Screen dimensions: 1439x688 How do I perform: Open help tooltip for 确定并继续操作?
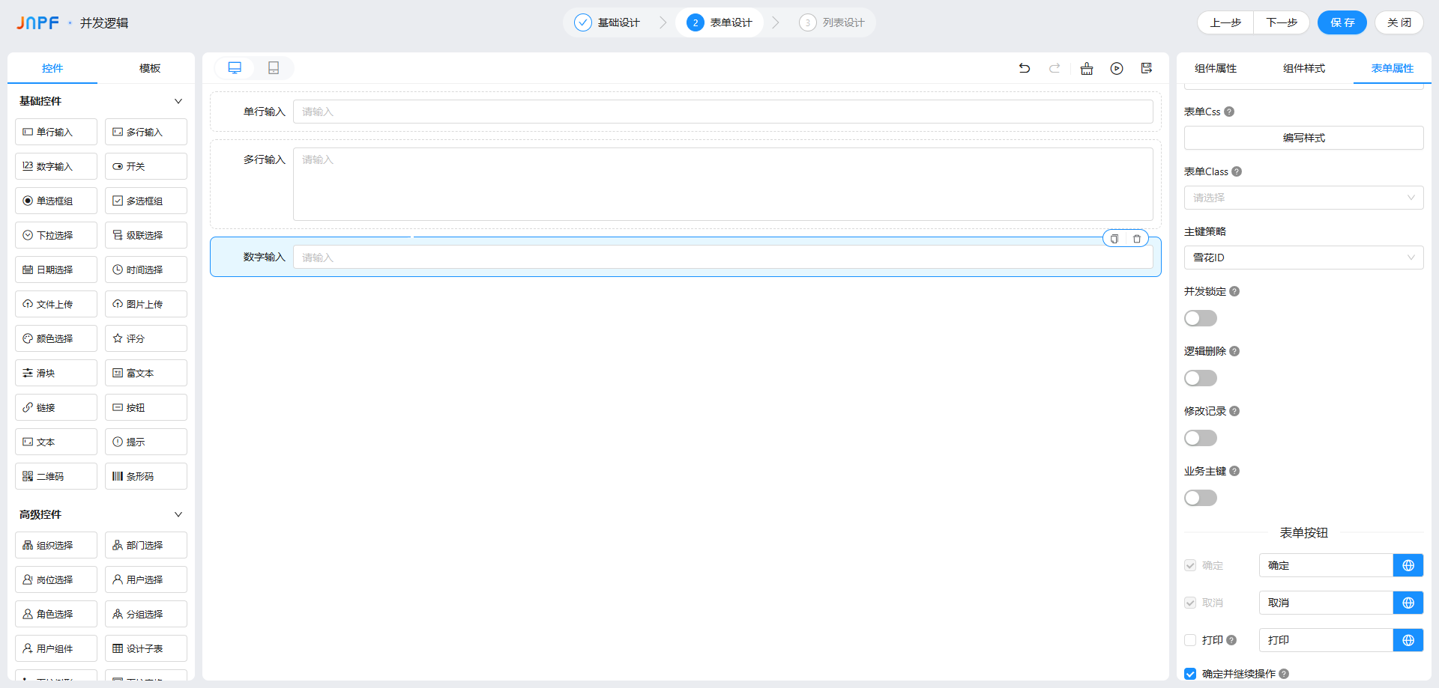pos(1284,674)
